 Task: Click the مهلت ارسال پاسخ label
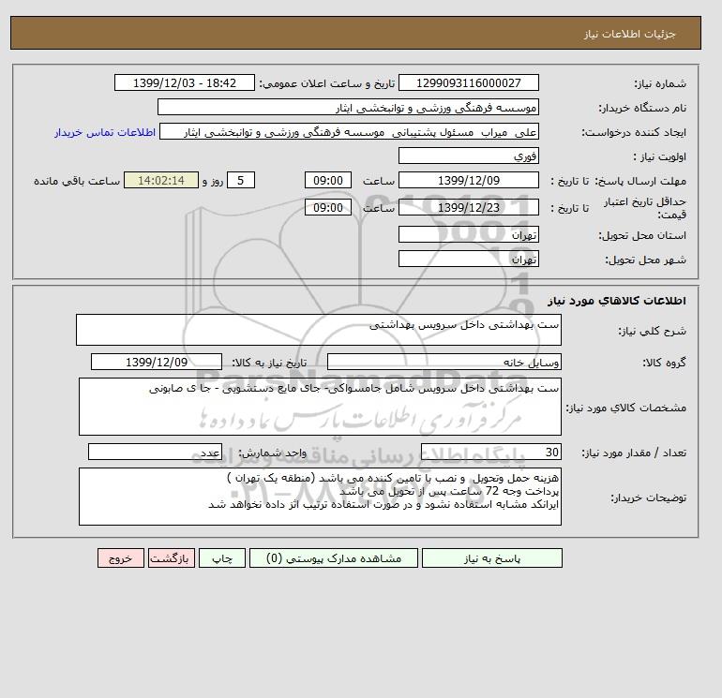[x=641, y=181]
